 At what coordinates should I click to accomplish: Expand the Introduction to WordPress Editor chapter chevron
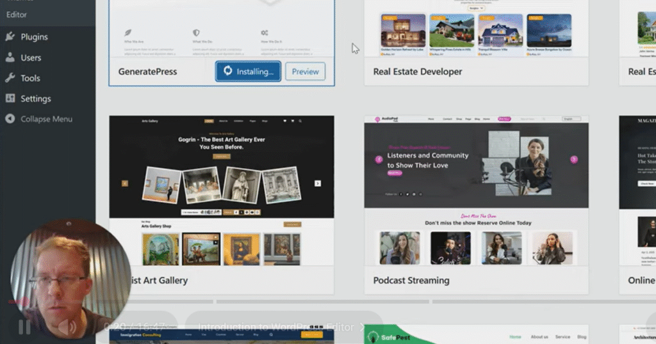tap(363, 327)
